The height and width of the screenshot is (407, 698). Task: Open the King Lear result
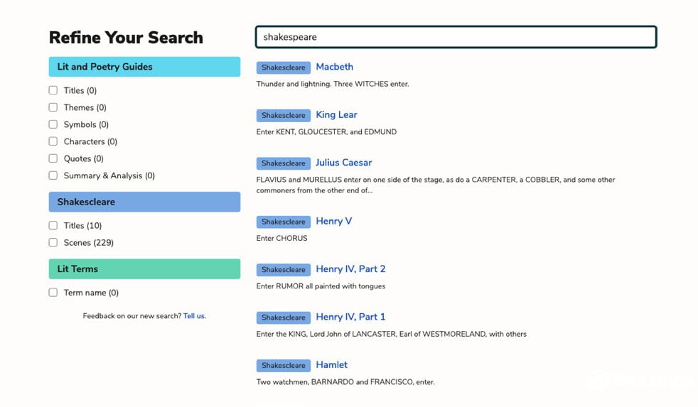tap(336, 114)
